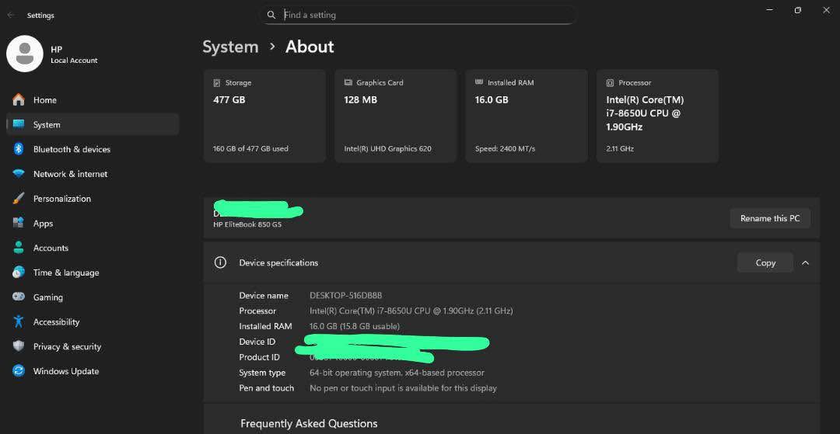The width and height of the screenshot is (840, 434).
Task: Click the Privacy & security shield icon
Action: tap(19, 346)
